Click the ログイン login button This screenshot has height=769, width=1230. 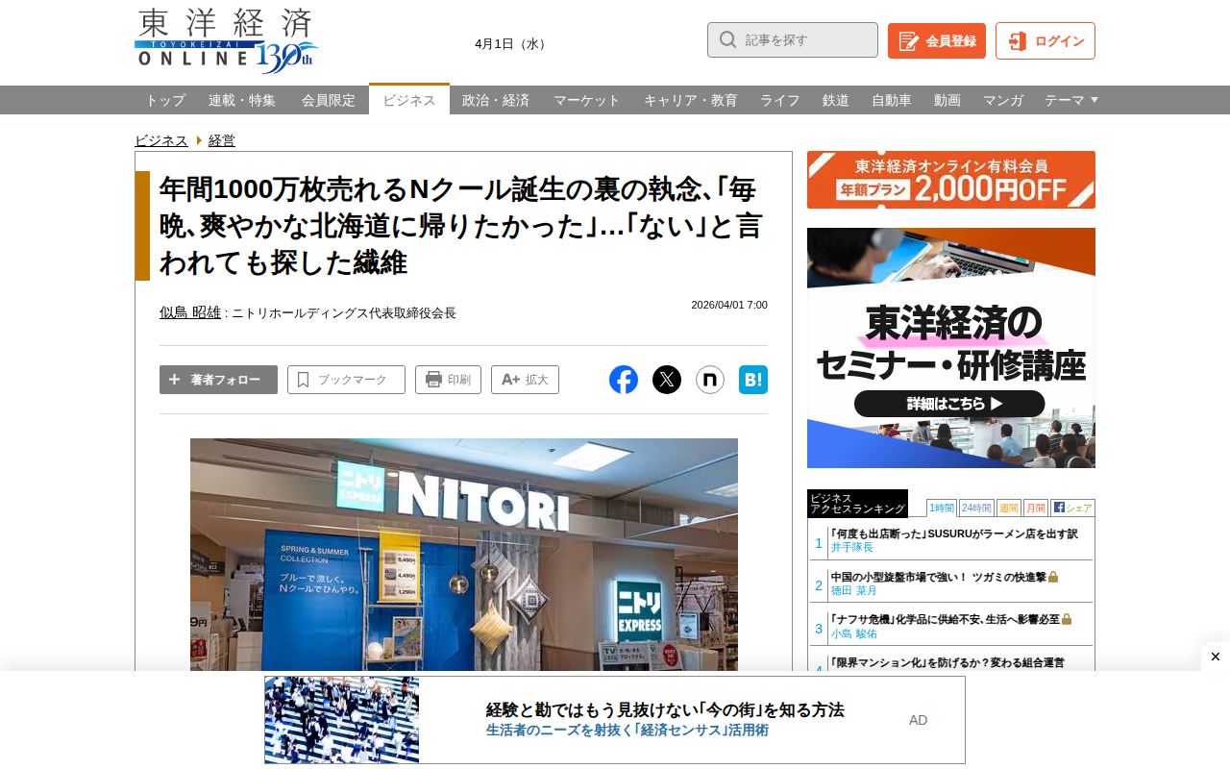coord(1045,40)
